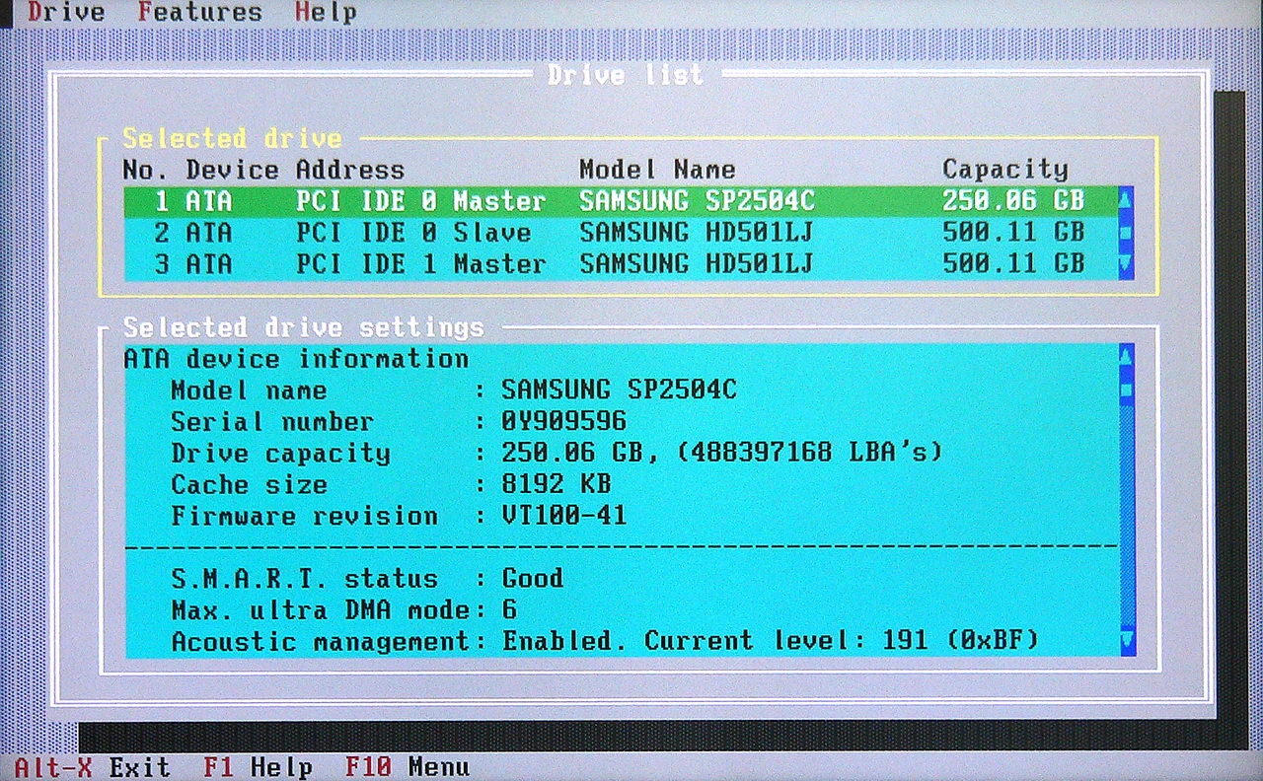Click the 'Cache size' label
This screenshot has height=781, width=1263.
pos(249,485)
